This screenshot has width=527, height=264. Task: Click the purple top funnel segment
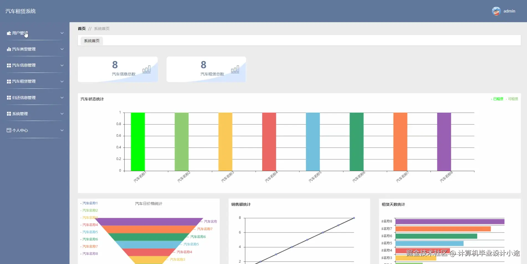tap(149, 221)
